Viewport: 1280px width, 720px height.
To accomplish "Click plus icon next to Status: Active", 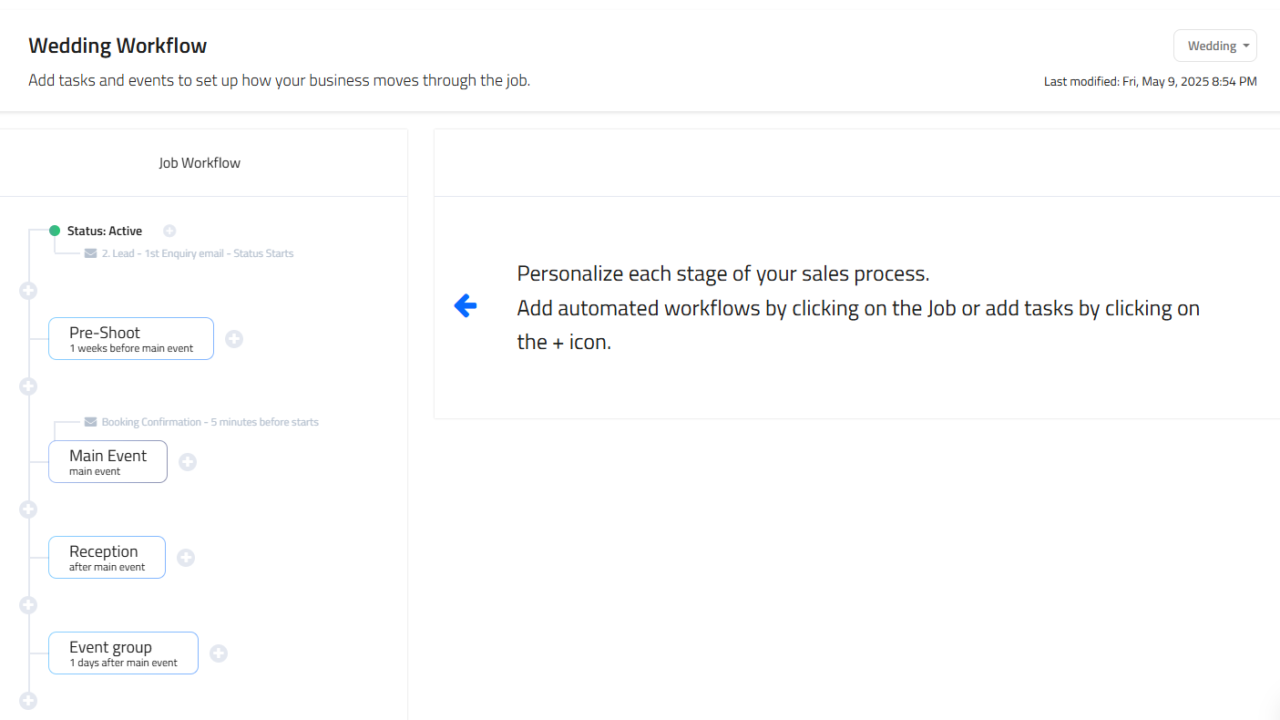I will click(x=169, y=231).
